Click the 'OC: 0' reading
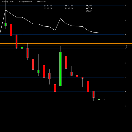 (x=89, y=6)
